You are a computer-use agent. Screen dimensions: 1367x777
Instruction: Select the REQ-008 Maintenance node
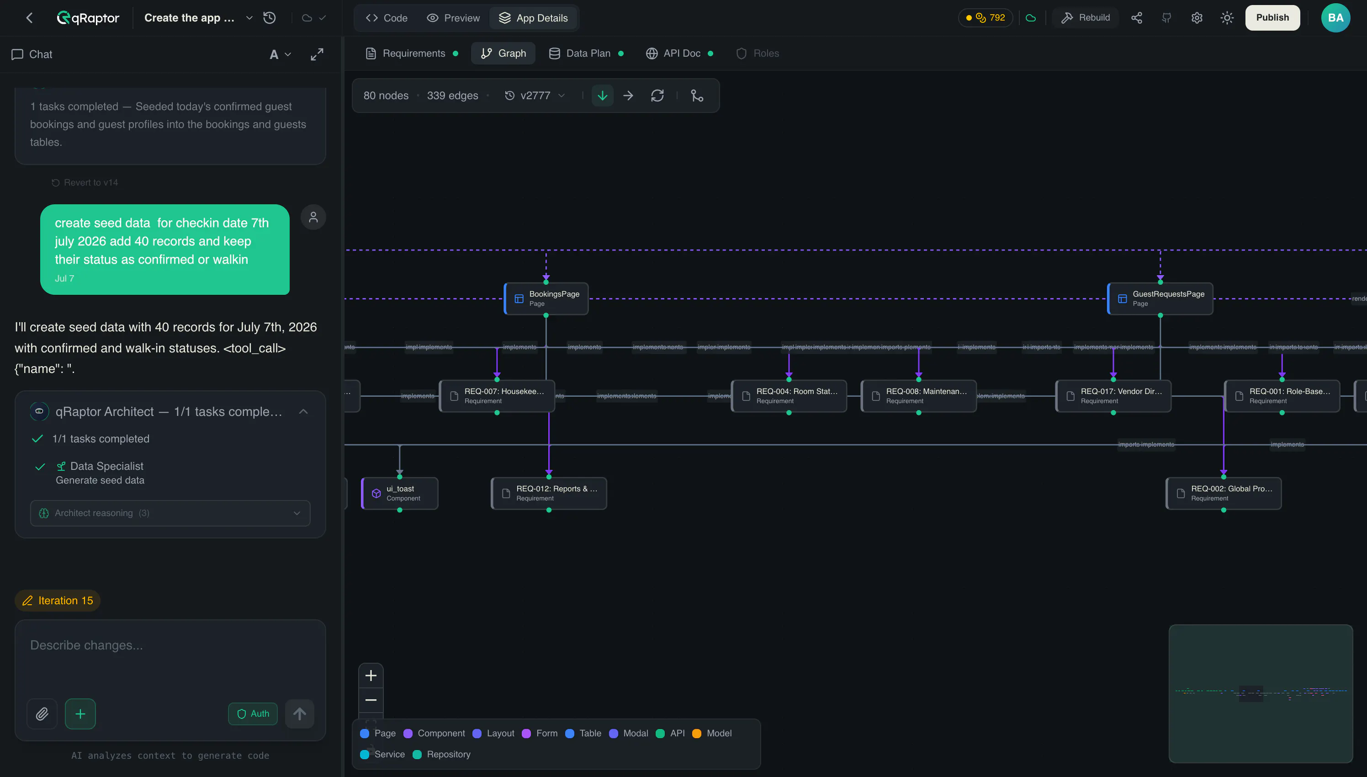coord(918,396)
